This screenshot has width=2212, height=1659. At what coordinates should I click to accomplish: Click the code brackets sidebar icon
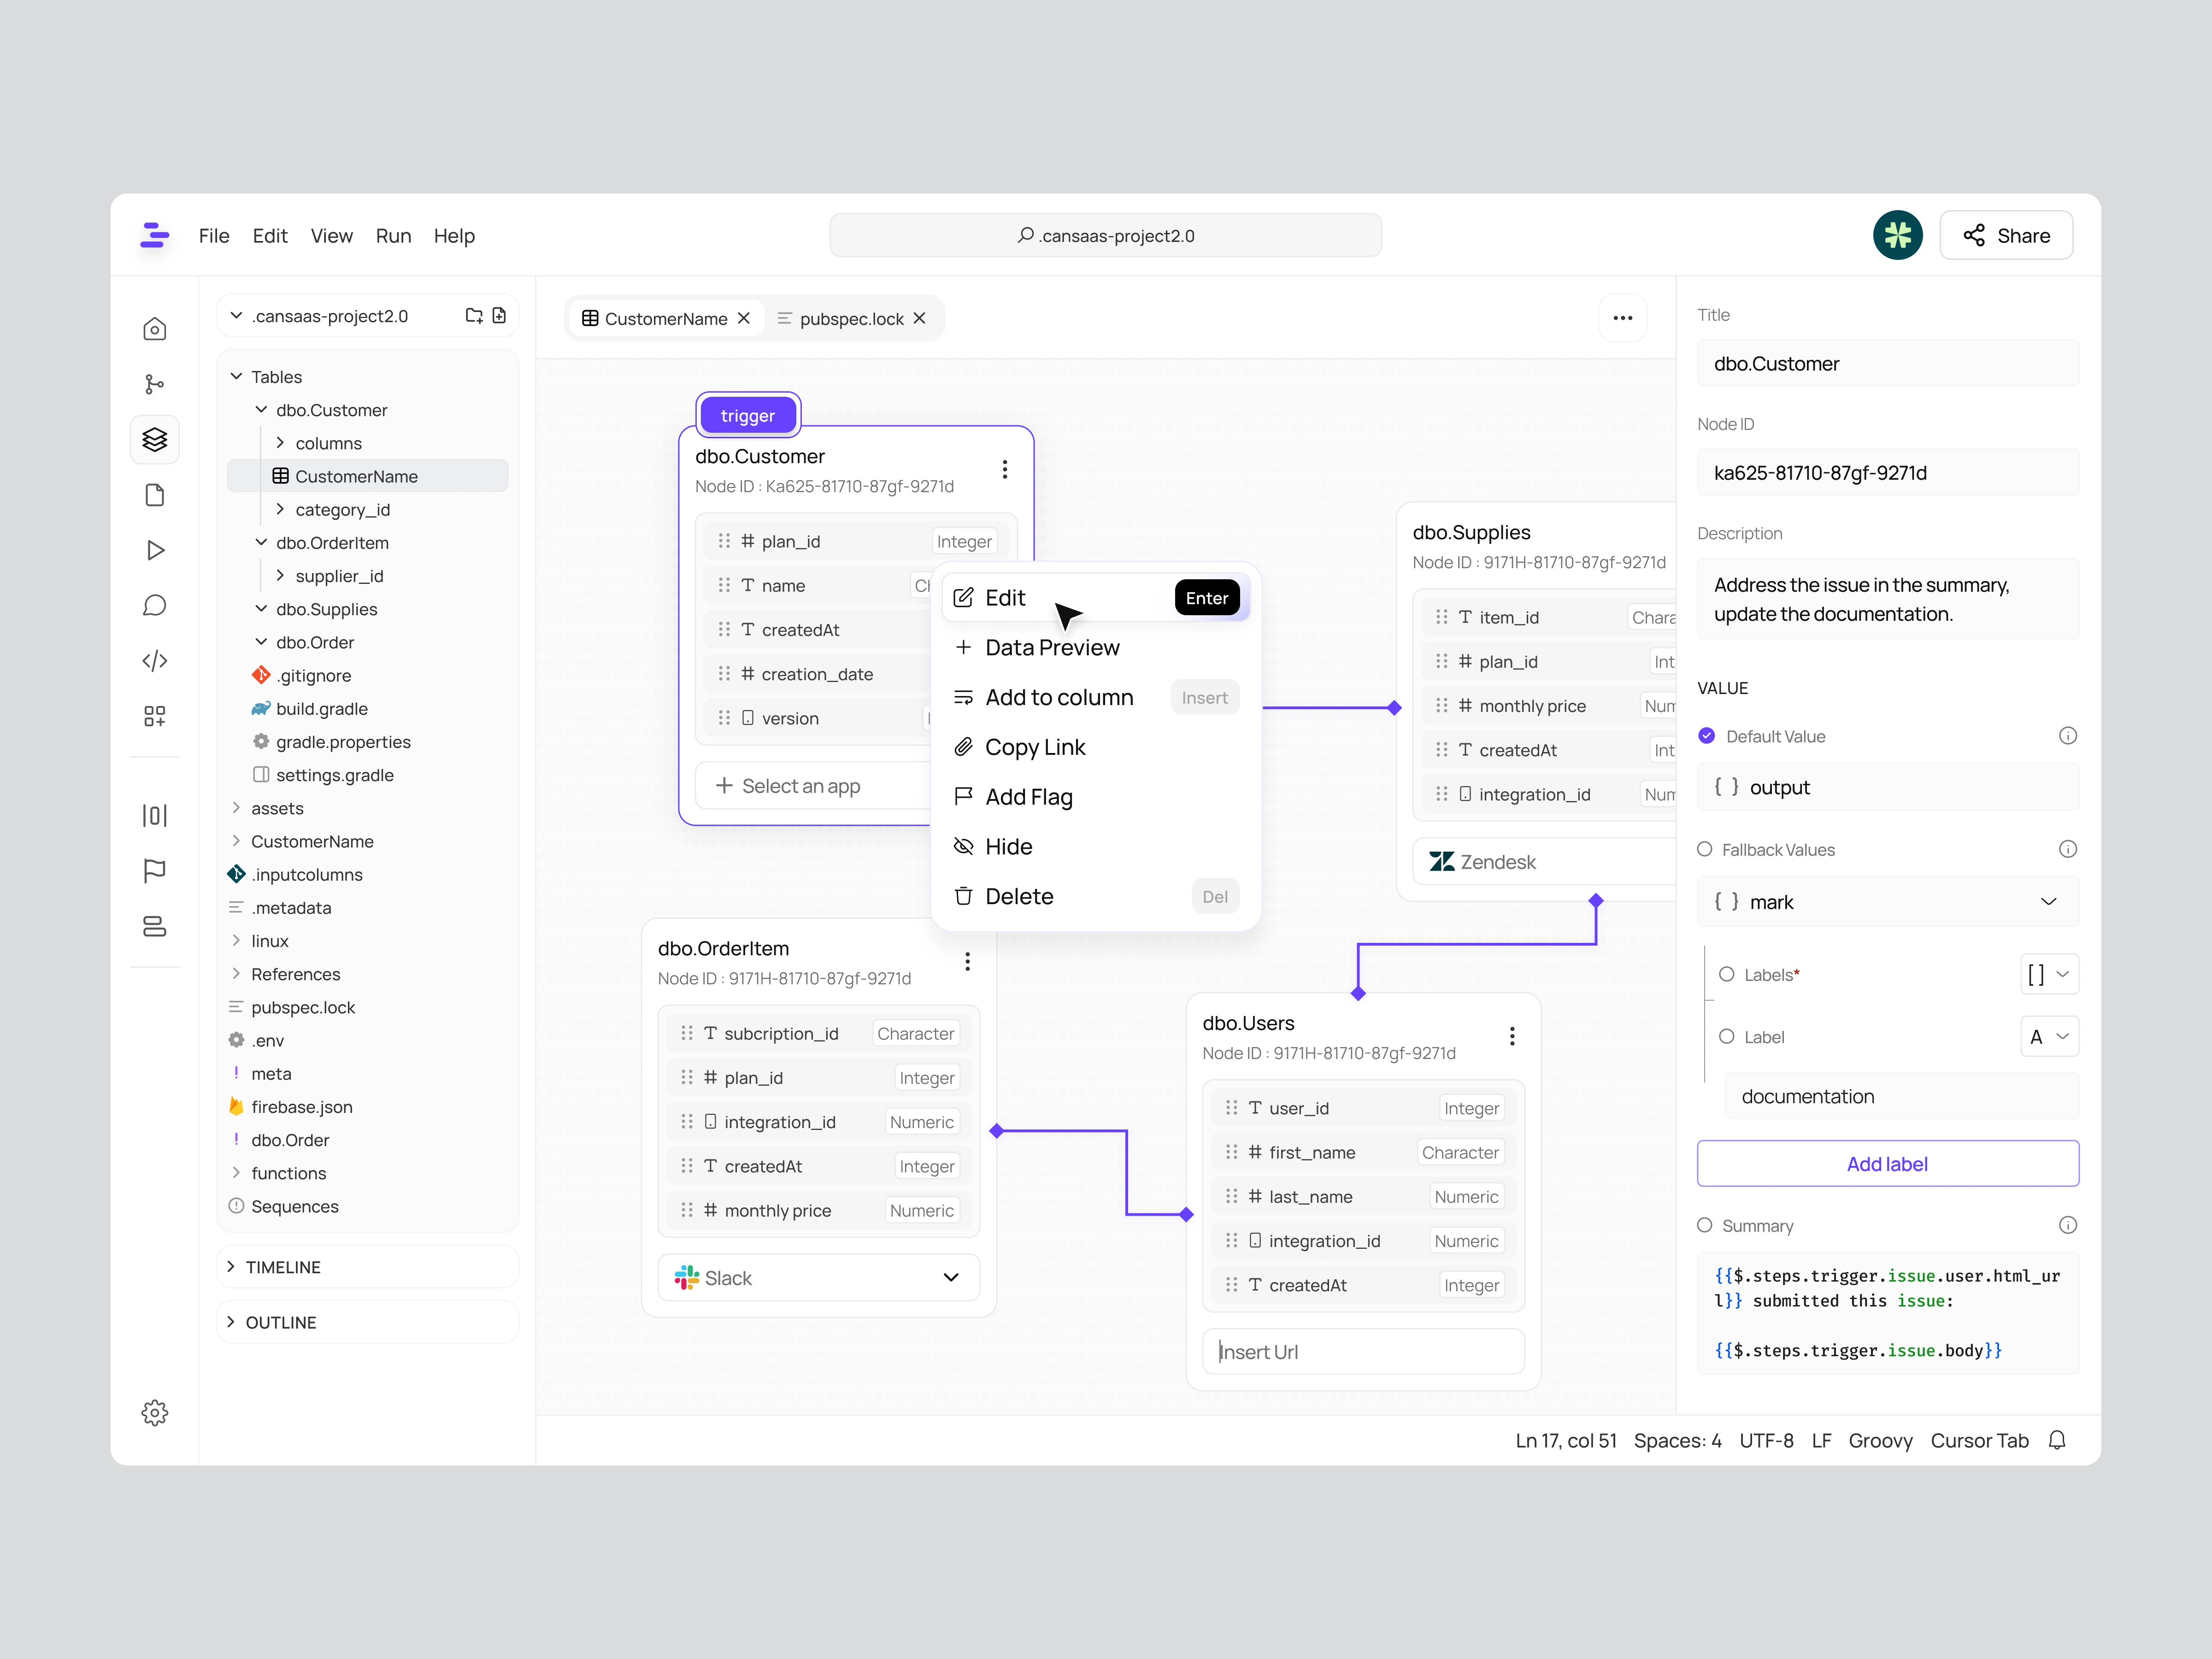click(x=154, y=661)
